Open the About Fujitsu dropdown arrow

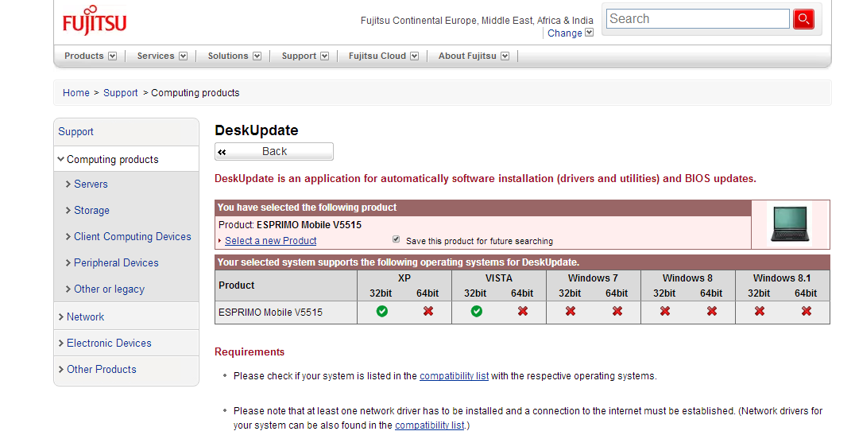pos(505,56)
